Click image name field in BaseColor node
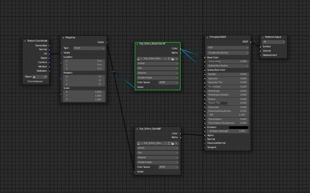Image resolution: width=310 pixels, height=193 pixels. coord(153,59)
